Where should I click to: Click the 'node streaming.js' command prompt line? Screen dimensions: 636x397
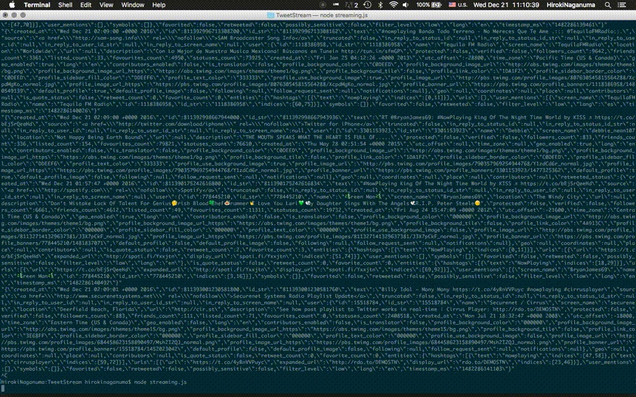tap(93, 382)
